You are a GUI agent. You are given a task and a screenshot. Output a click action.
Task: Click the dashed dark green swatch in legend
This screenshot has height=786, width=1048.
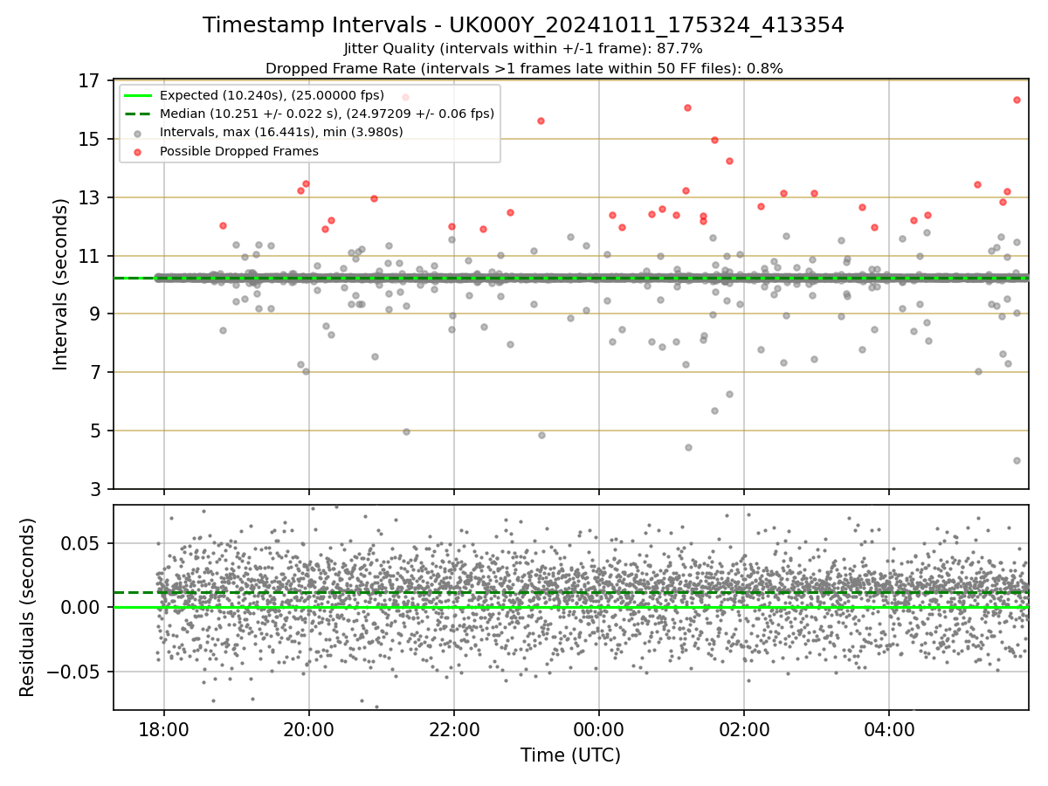[139, 114]
